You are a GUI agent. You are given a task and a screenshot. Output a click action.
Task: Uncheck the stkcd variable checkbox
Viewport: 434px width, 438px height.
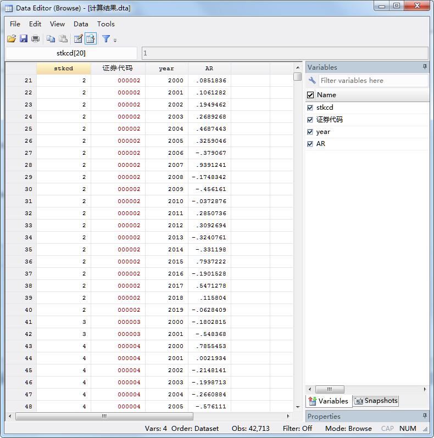tap(310, 108)
